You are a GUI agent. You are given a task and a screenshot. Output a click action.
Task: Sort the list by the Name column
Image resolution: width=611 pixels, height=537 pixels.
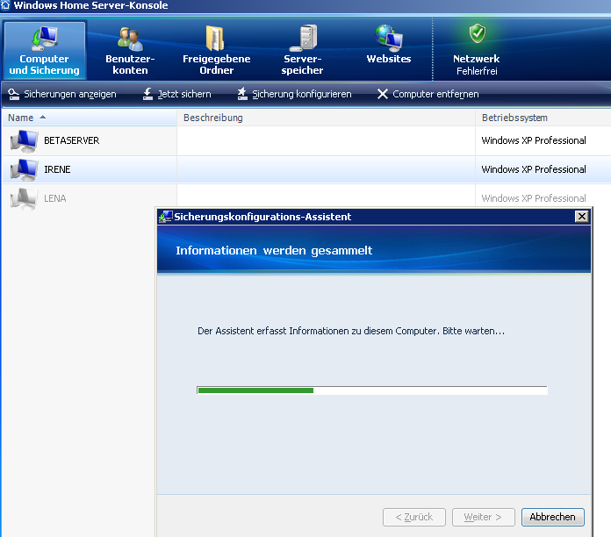[x=90, y=118]
